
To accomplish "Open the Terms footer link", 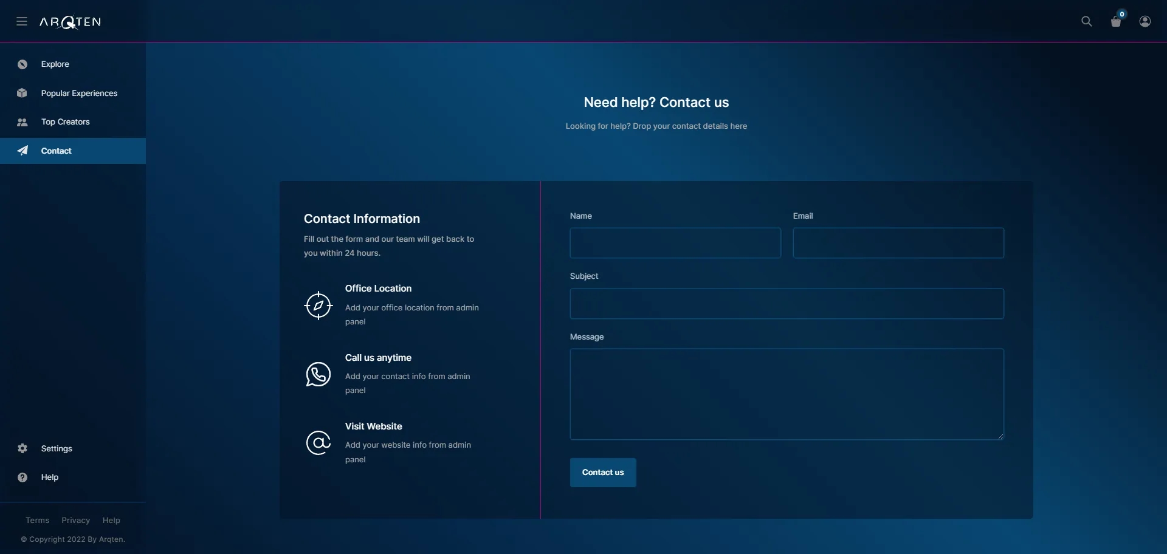I will pos(38,521).
